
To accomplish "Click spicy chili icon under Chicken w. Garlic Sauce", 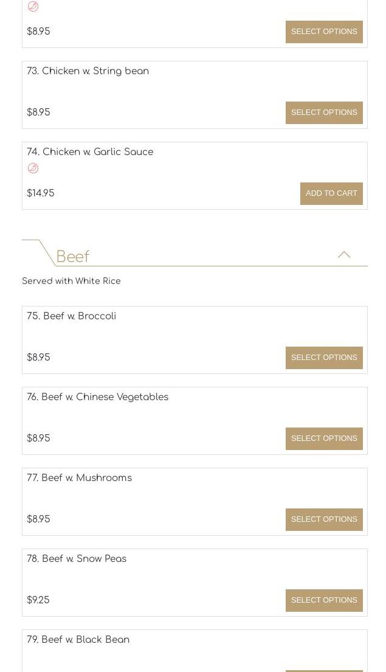I will pos(33,168).
